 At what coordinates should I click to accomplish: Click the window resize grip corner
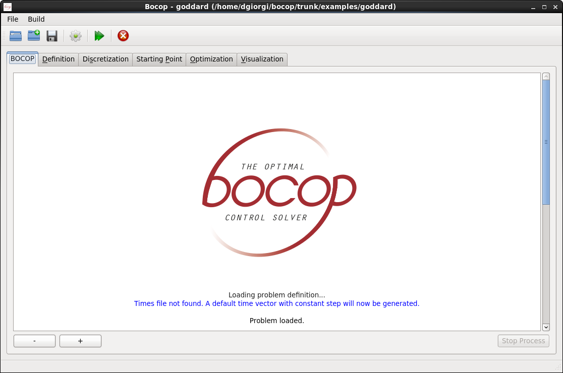(x=558, y=367)
